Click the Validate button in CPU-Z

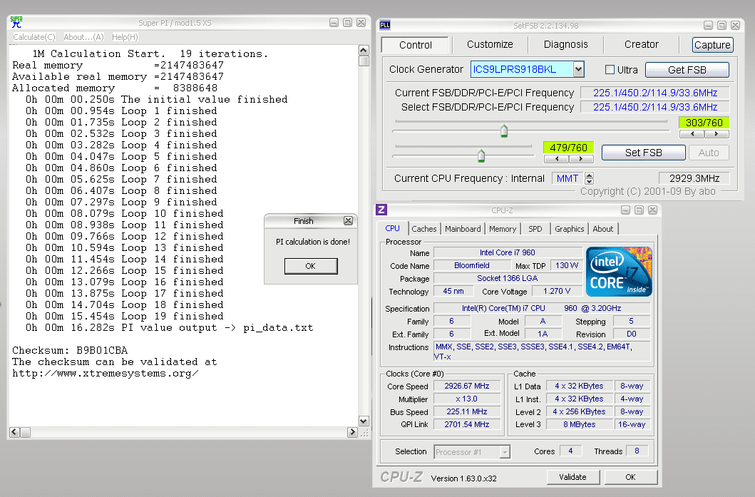[573, 477]
